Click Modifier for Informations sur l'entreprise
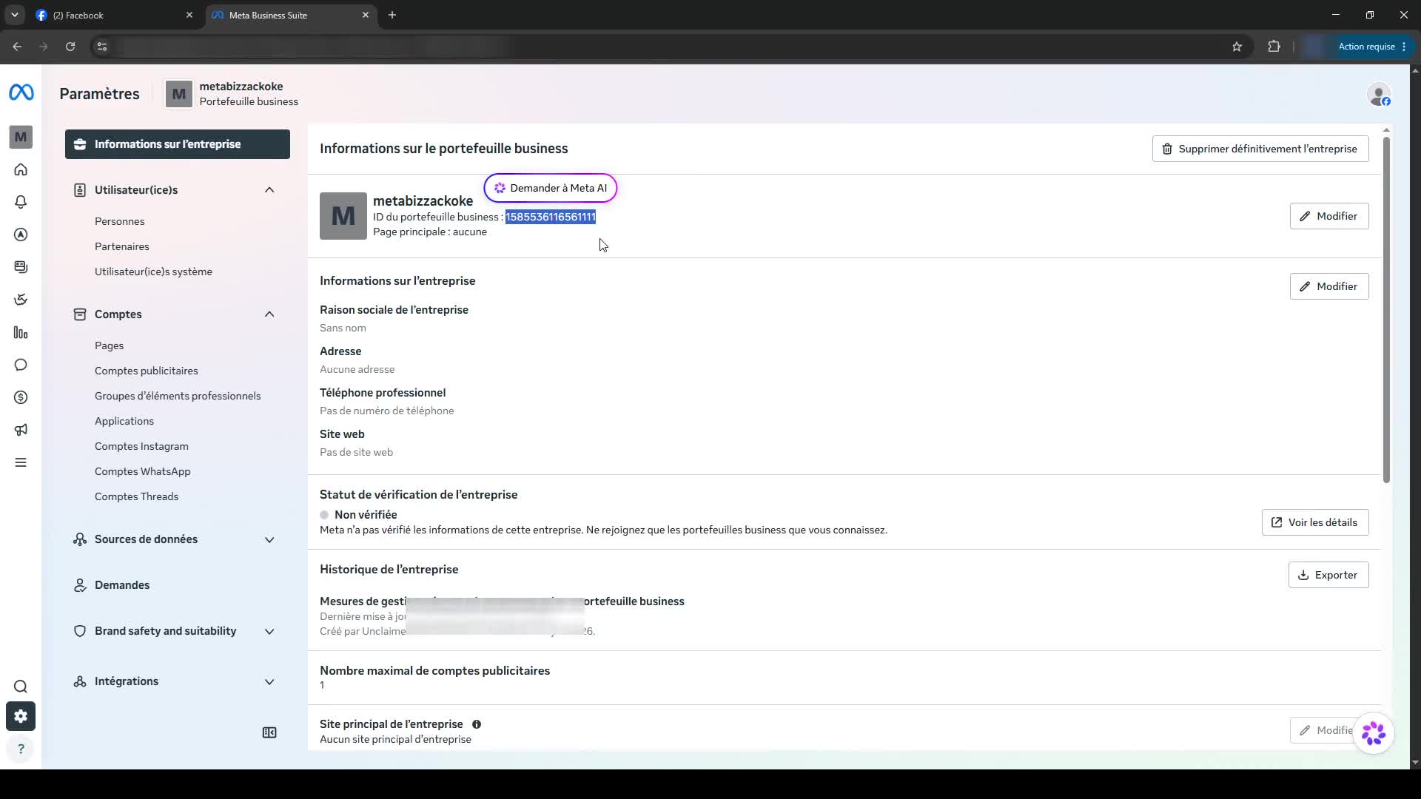 point(1328,286)
